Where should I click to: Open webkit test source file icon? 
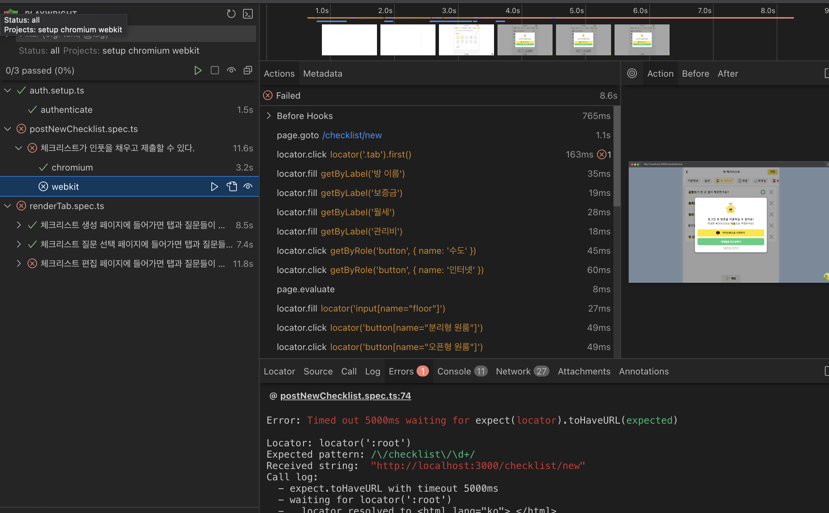click(232, 187)
